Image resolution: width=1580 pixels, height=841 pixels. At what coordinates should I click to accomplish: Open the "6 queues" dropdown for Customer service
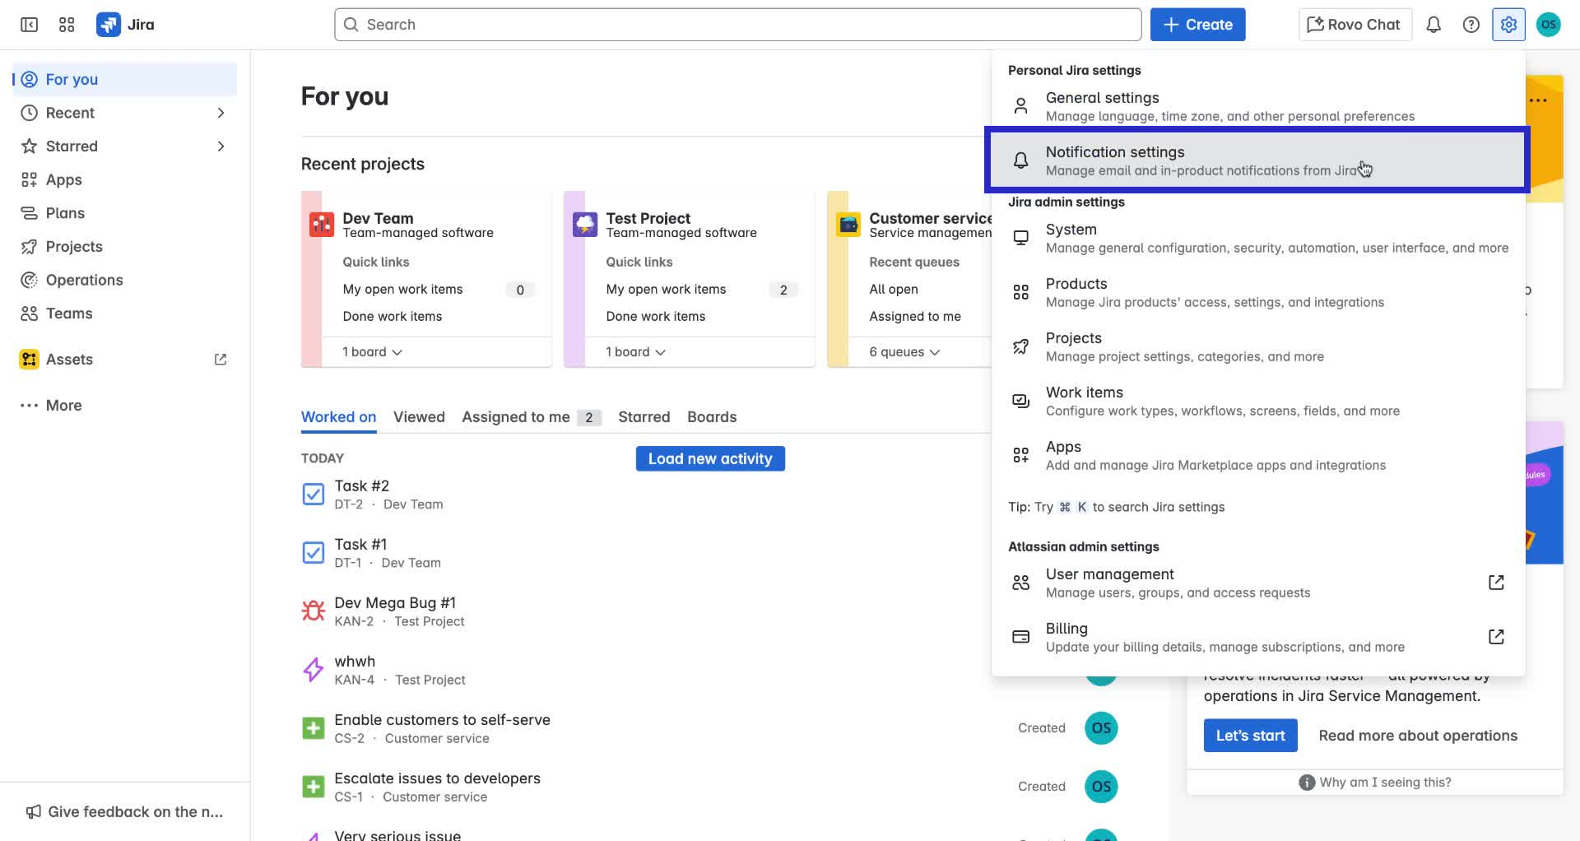tap(903, 351)
